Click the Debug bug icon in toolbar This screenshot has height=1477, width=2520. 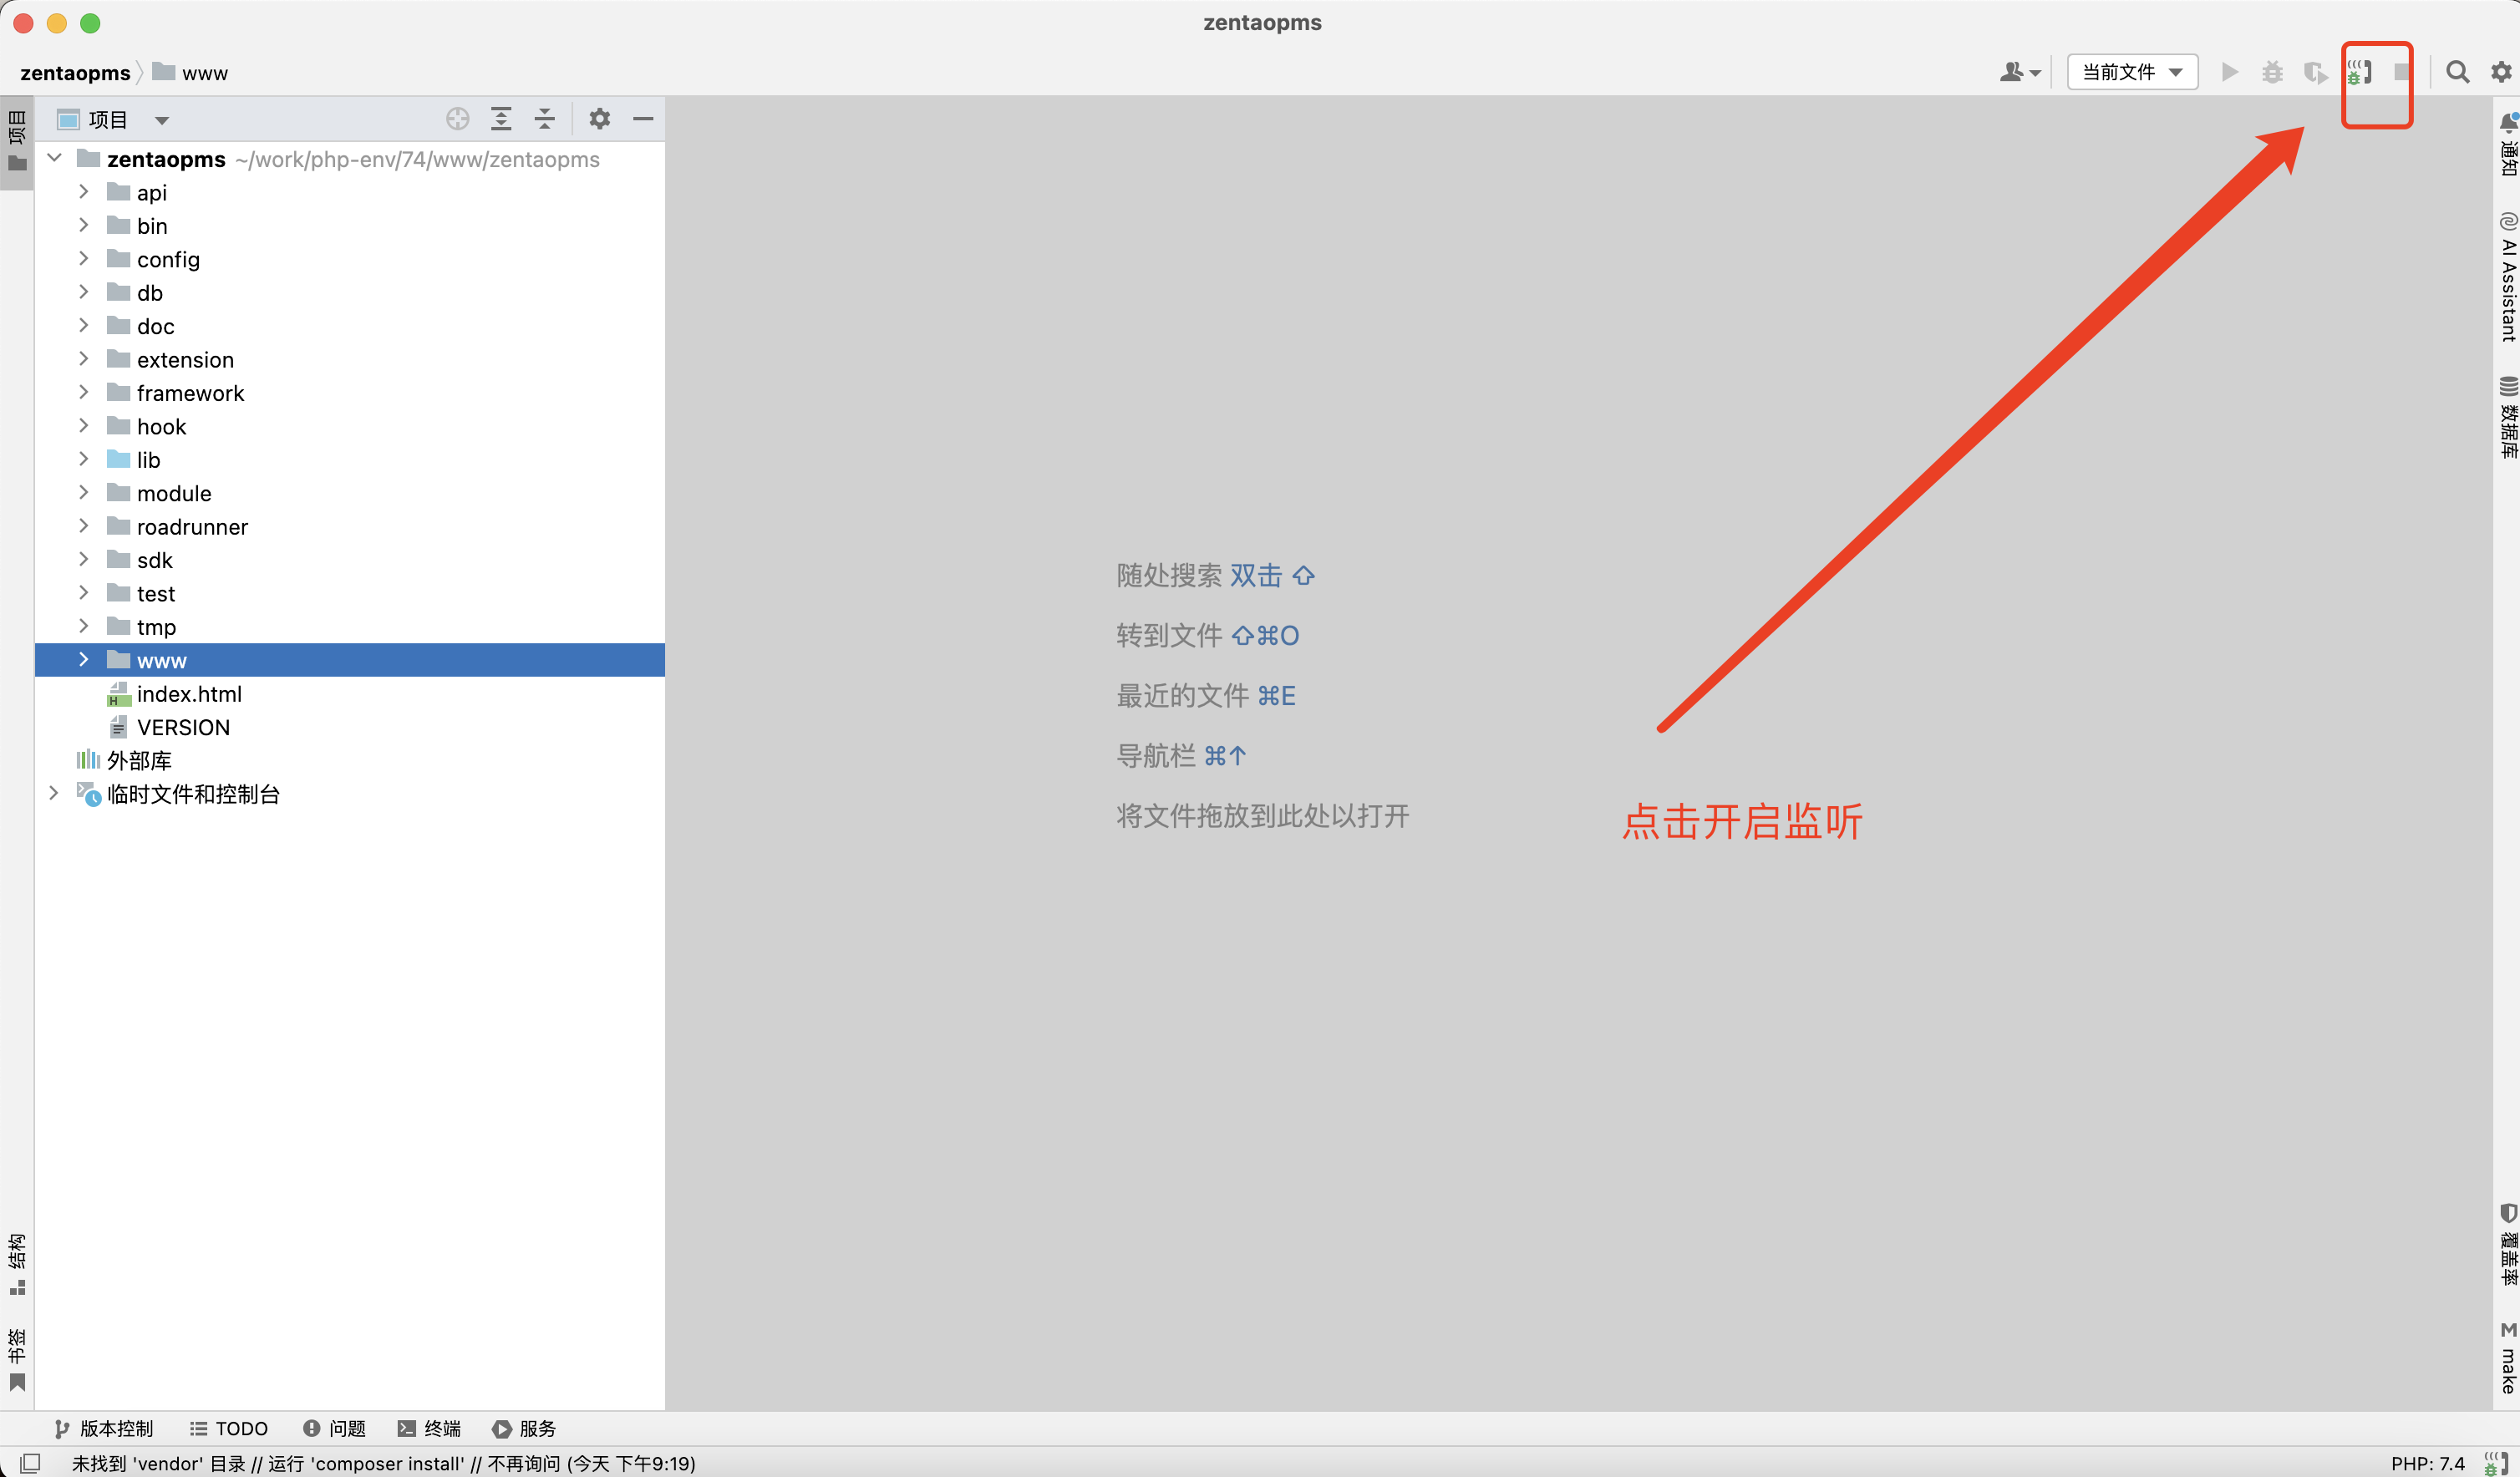[x=2272, y=72]
